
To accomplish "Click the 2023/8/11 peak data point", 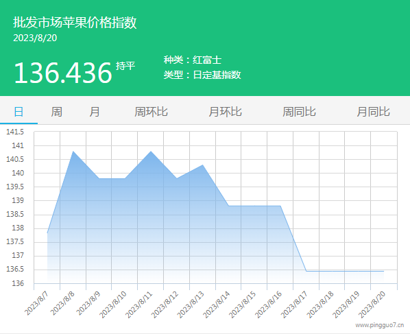I will pyautogui.click(x=151, y=151).
